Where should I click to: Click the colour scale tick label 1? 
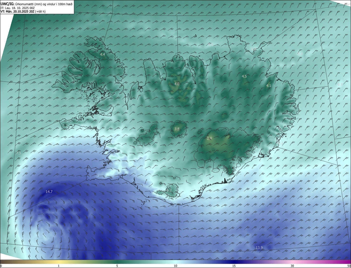pos(59,266)
